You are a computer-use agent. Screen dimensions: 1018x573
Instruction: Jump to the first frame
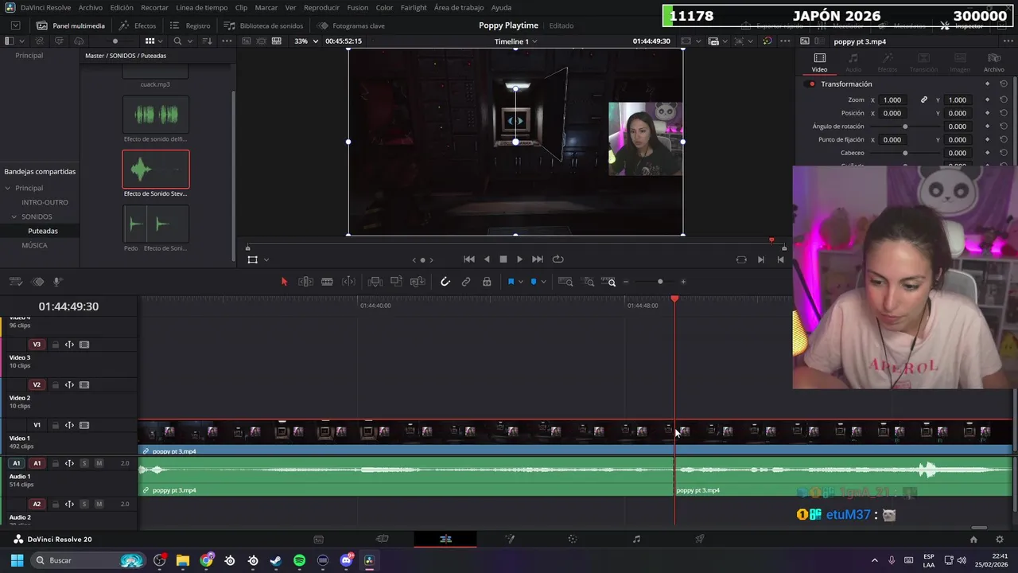tap(469, 259)
